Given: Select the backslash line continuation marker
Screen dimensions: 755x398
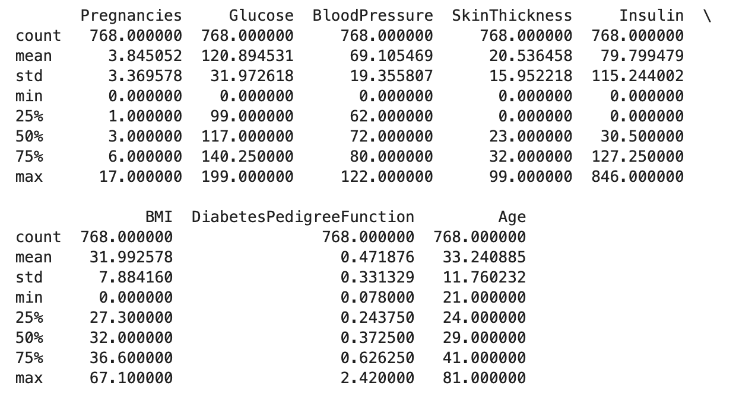Looking at the screenshot, I should [x=707, y=16].
